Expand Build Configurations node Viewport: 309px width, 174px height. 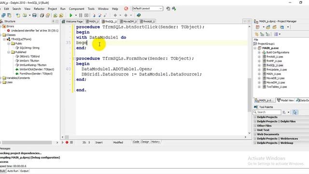click(x=259, y=53)
